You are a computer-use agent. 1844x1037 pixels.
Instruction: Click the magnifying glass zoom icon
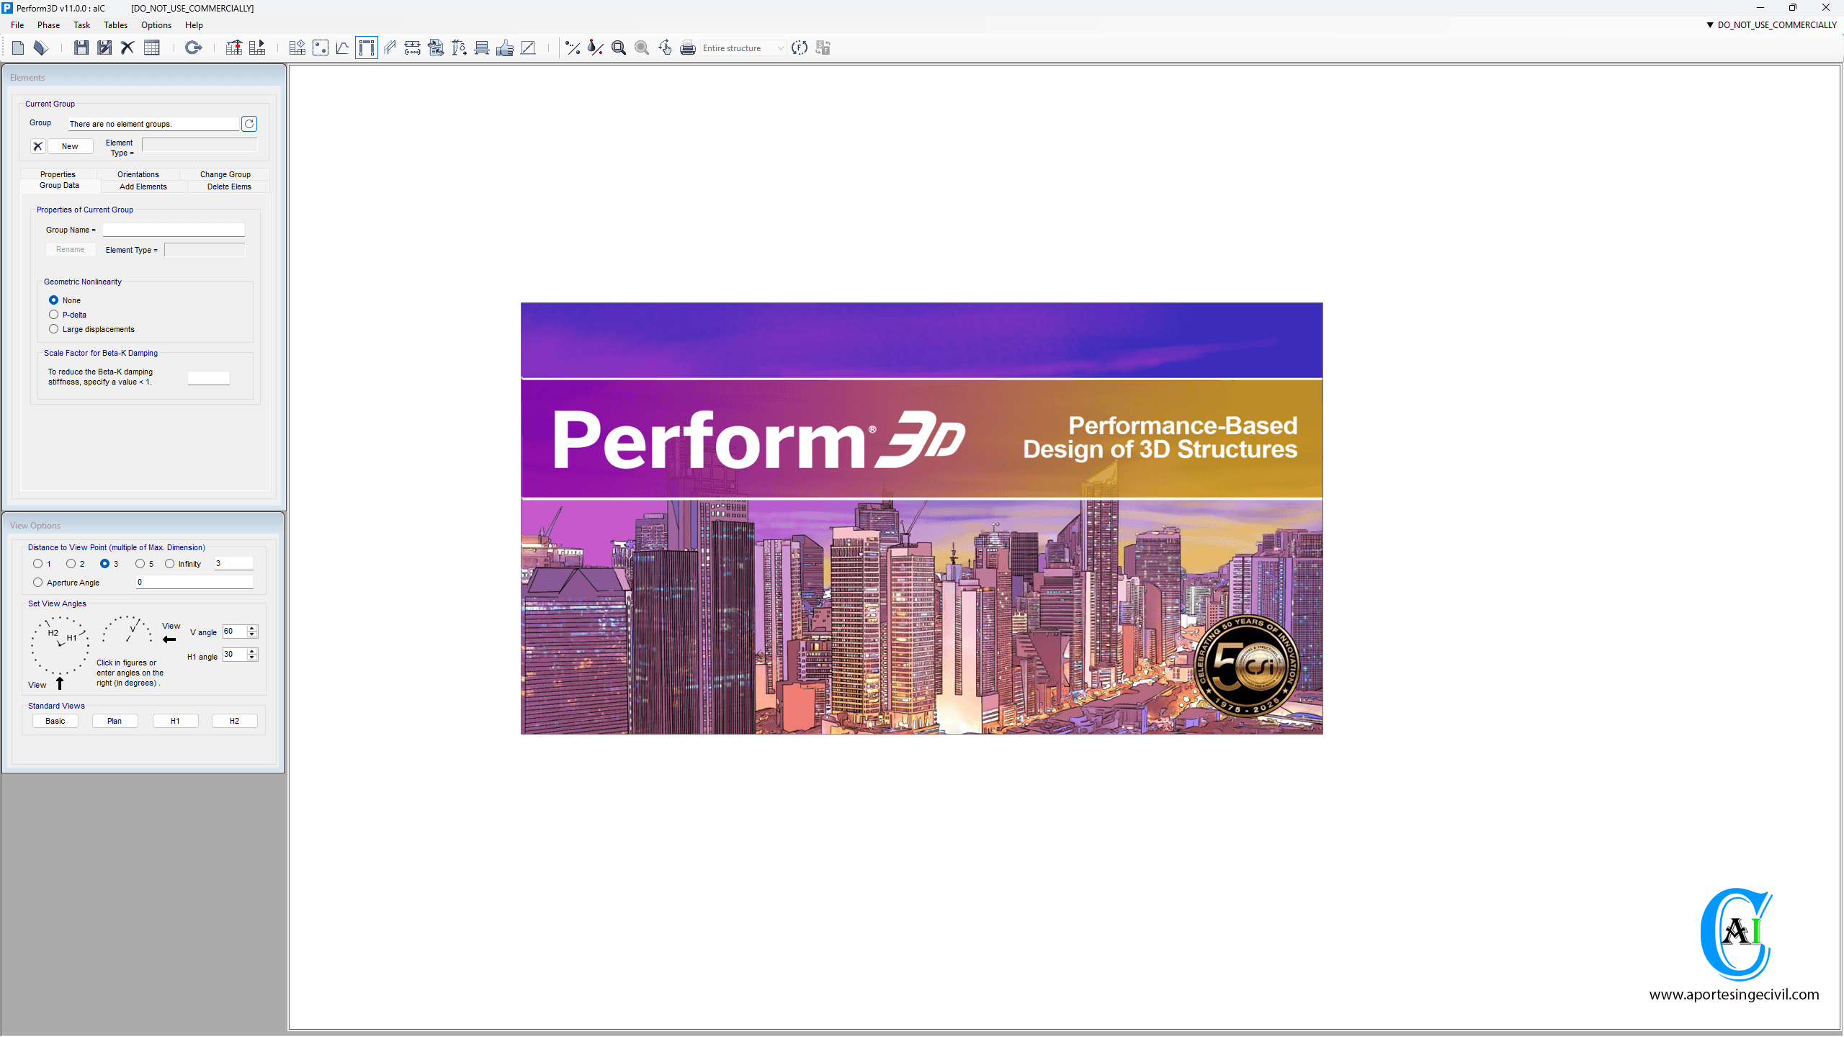point(618,48)
